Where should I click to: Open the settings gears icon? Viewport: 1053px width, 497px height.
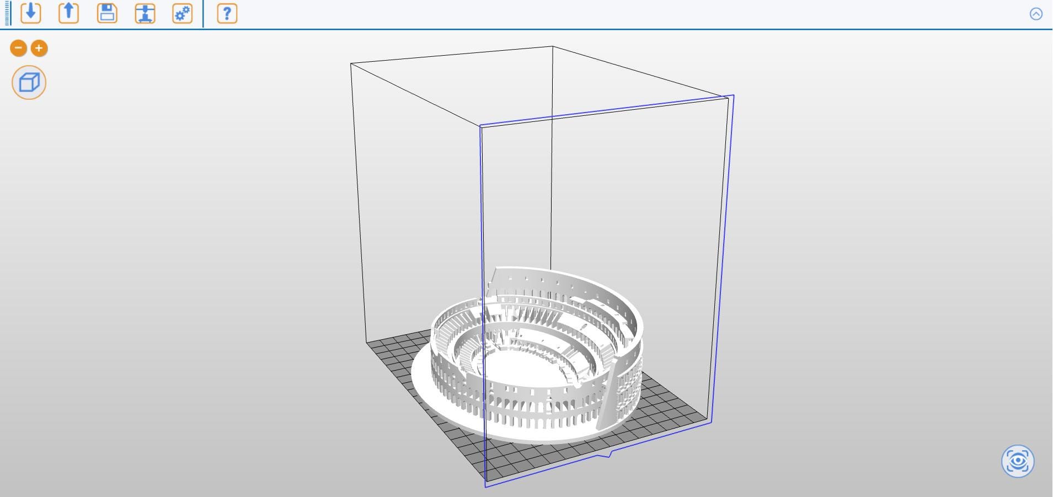(x=182, y=14)
